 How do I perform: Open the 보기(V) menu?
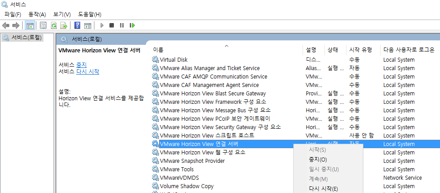pyautogui.click(x=62, y=14)
